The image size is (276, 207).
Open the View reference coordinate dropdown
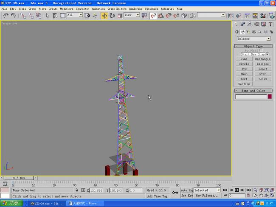pos(138,15)
